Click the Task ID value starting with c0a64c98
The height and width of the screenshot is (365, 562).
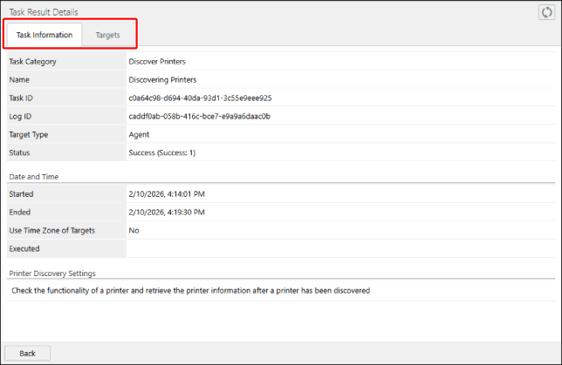coord(199,98)
